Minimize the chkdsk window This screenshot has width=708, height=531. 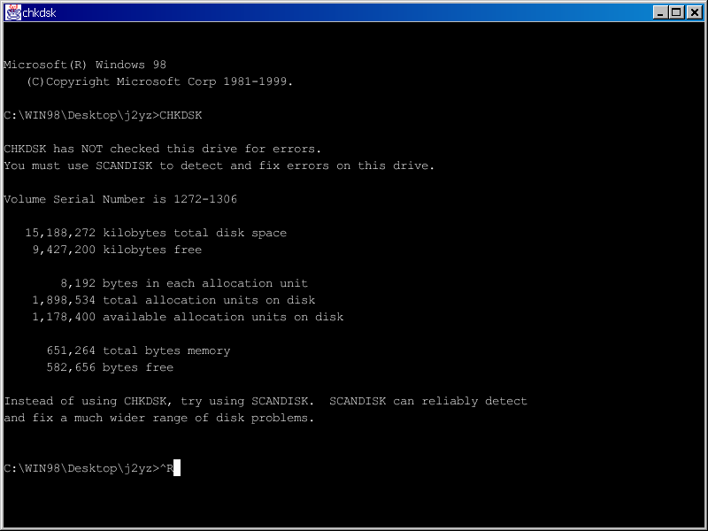(661, 12)
